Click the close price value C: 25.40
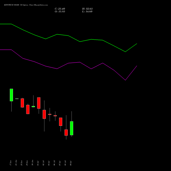The width and height of the screenshot is (171, 171). (x=60, y=9)
